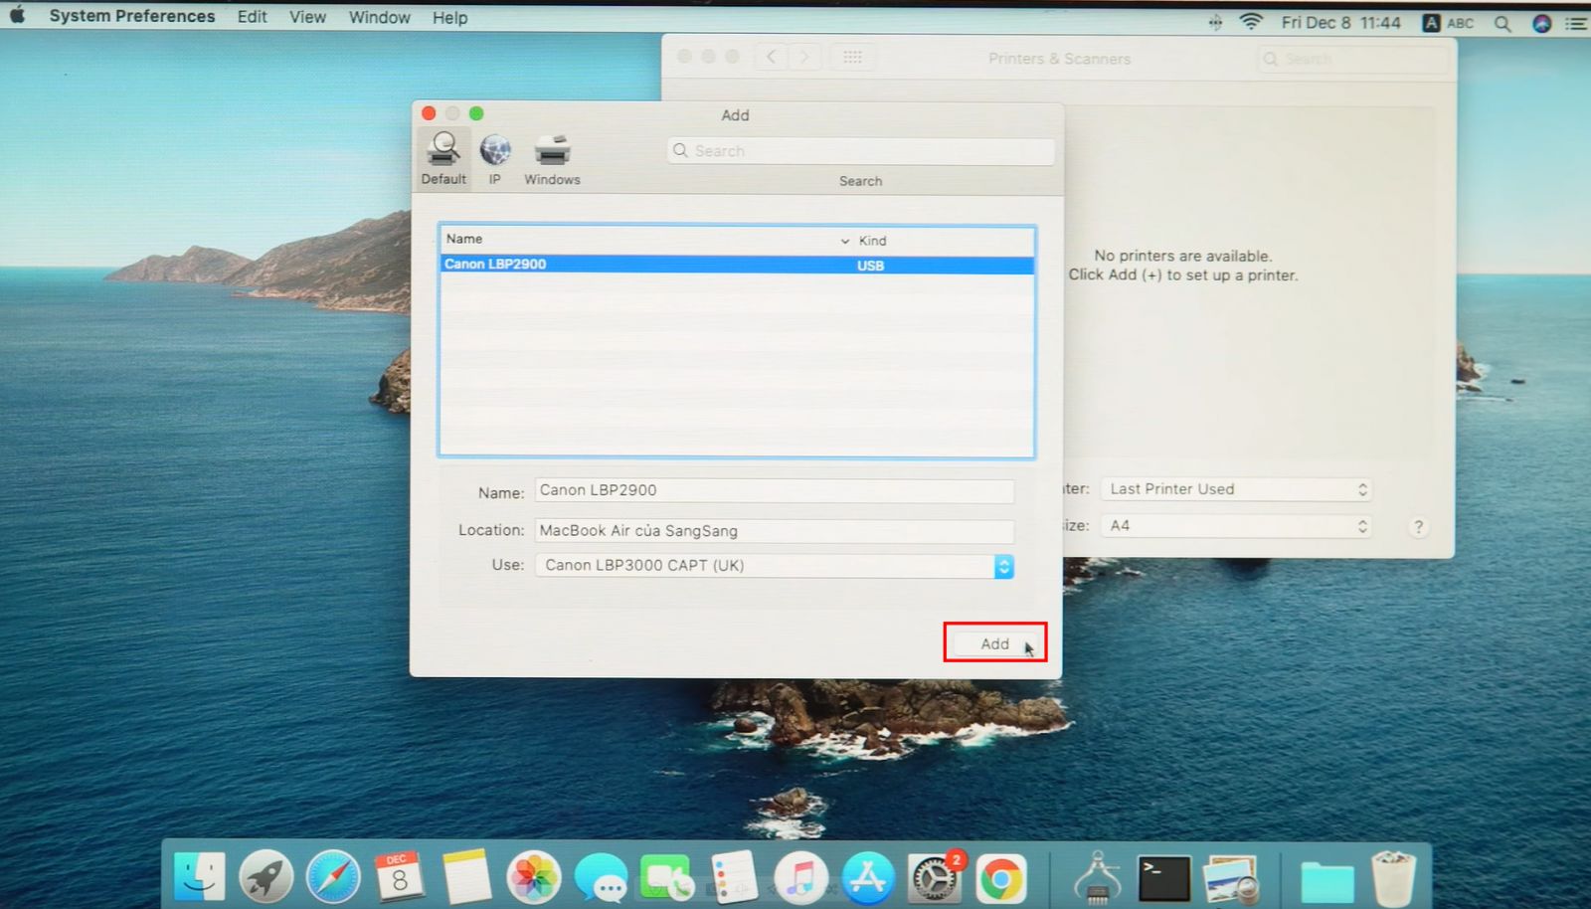Screen dimensions: 1591x909
Task: Select the Default printer tab icon
Action: 443,158
